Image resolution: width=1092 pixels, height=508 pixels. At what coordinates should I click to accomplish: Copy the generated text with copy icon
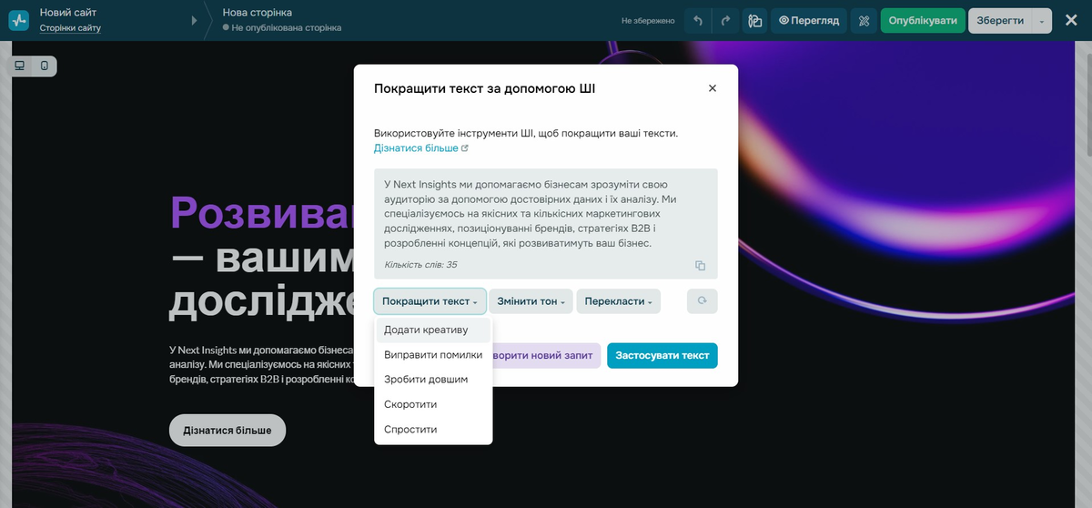point(700,265)
